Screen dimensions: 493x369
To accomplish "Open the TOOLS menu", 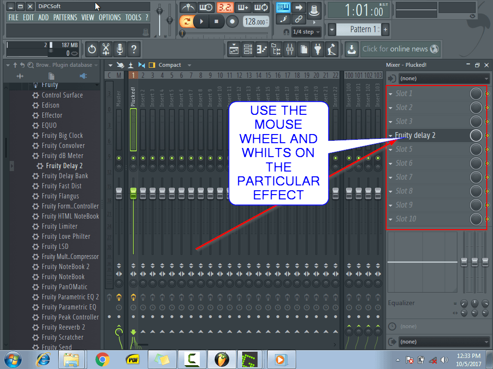I will (x=133, y=18).
